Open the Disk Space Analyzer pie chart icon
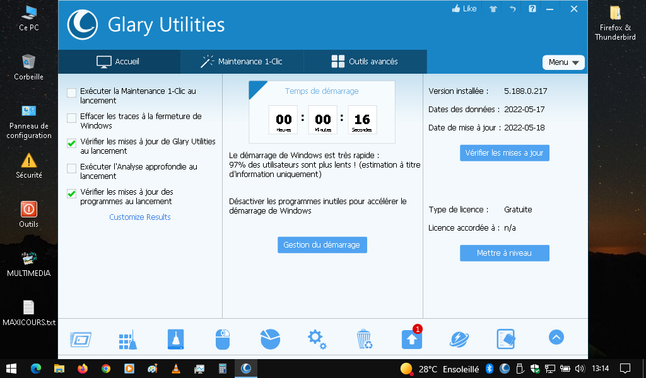The image size is (646, 378). (270, 340)
